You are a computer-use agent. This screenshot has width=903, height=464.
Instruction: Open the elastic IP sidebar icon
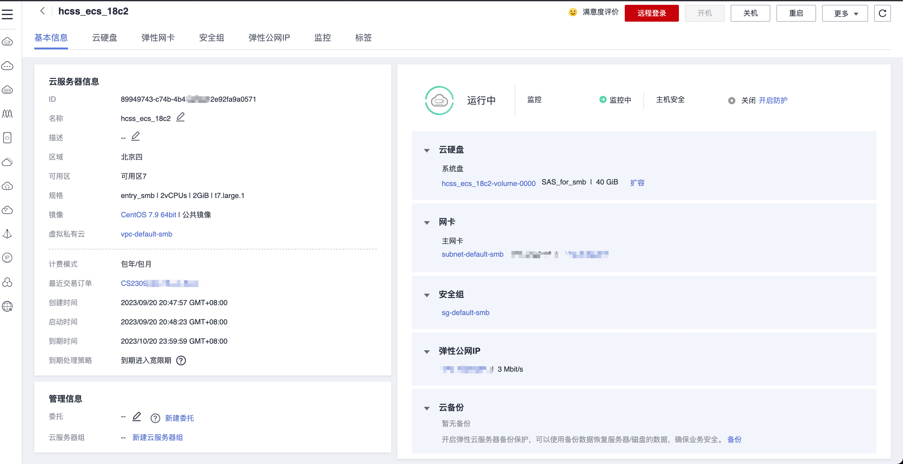[x=7, y=258]
